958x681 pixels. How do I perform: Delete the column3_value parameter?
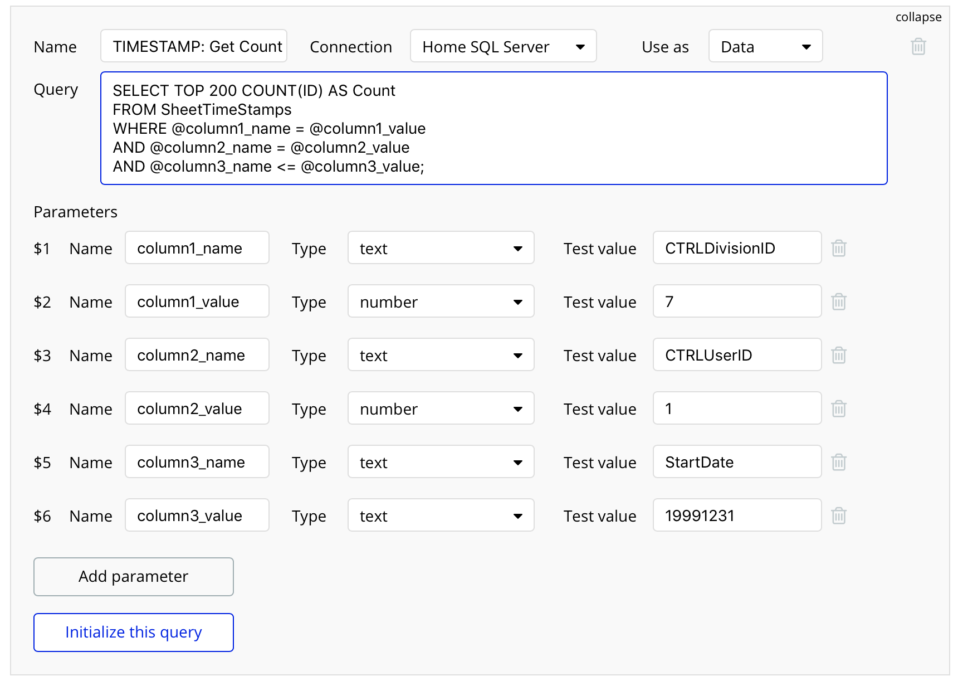(838, 515)
